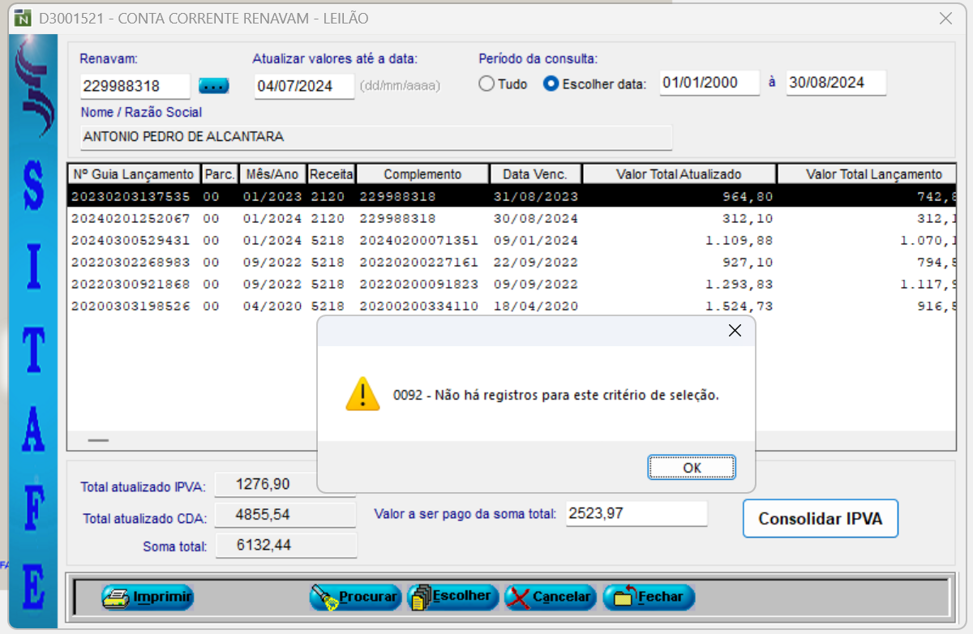Click the Valor a ser pago field

(636, 513)
